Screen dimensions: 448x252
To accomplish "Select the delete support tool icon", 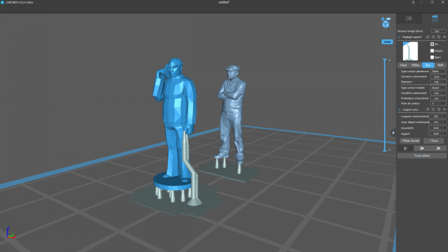I will click(x=438, y=148).
